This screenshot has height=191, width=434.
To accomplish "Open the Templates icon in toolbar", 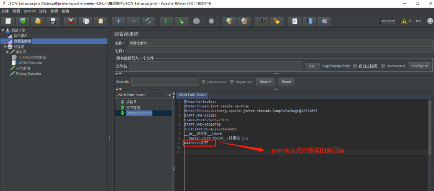I will click(23, 21).
